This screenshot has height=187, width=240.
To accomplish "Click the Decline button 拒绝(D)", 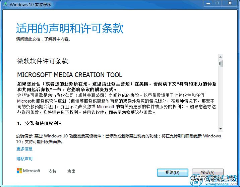I will (173, 173).
